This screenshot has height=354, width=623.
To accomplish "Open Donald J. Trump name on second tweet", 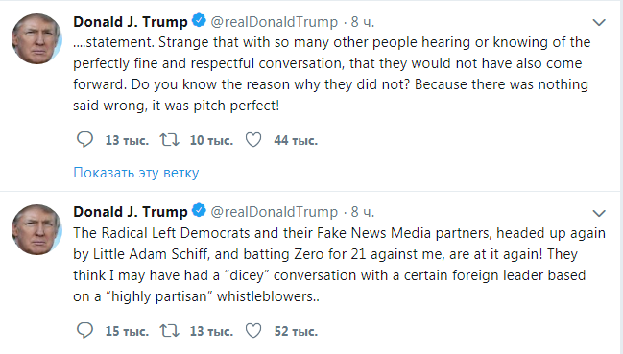I will coord(130,212).
